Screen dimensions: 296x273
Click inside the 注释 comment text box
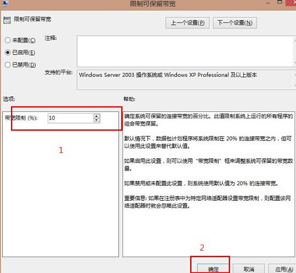185,52
